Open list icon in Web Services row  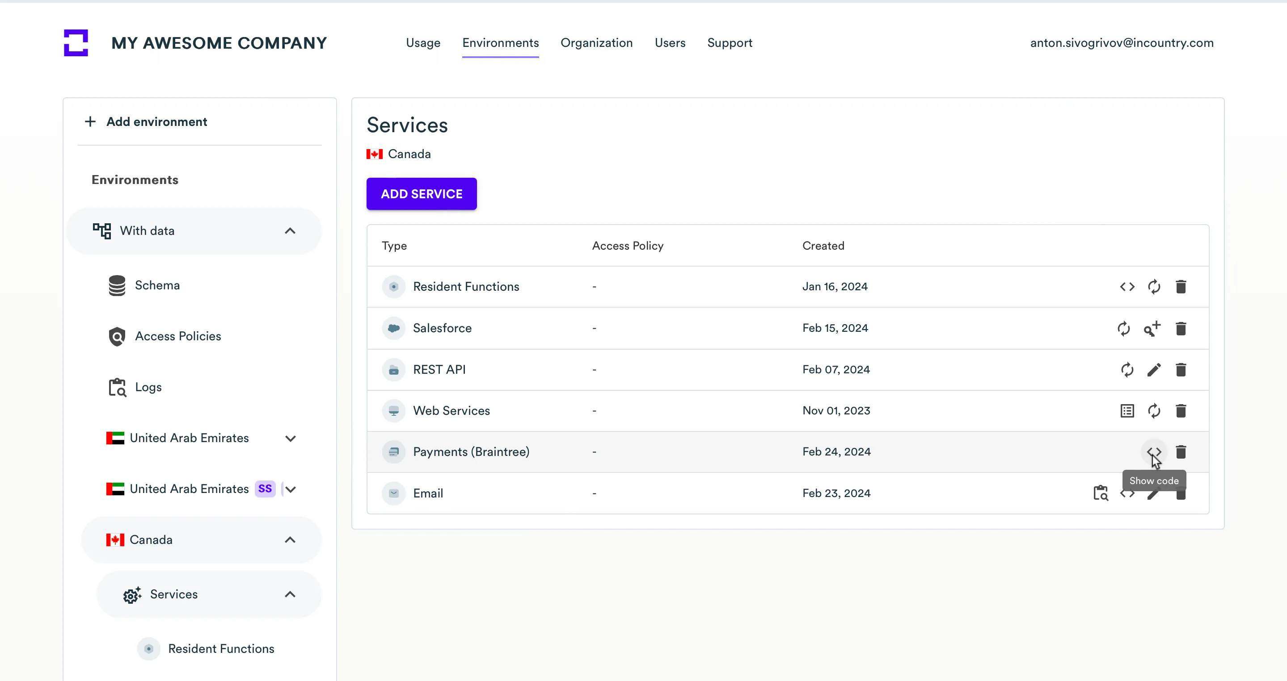1127,411
